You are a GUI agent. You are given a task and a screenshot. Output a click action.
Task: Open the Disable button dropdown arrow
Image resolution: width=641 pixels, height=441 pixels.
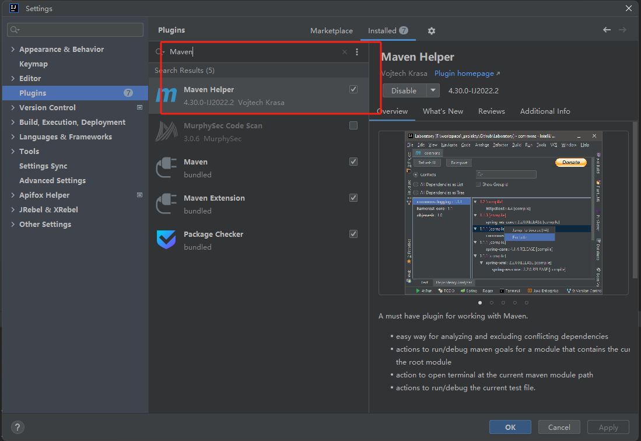click(433, 90)
